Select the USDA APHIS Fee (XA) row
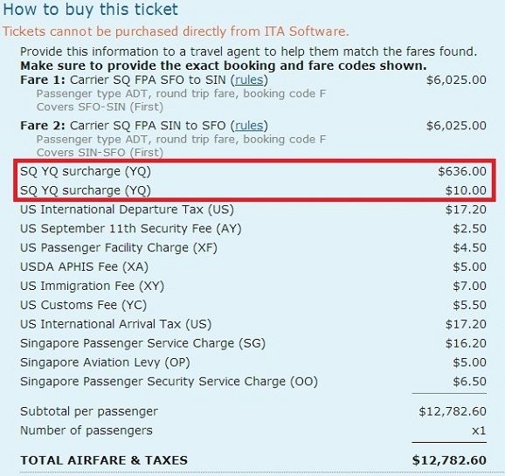The width and height of the screenshot is (505, 476). click(x=253, y=266)
